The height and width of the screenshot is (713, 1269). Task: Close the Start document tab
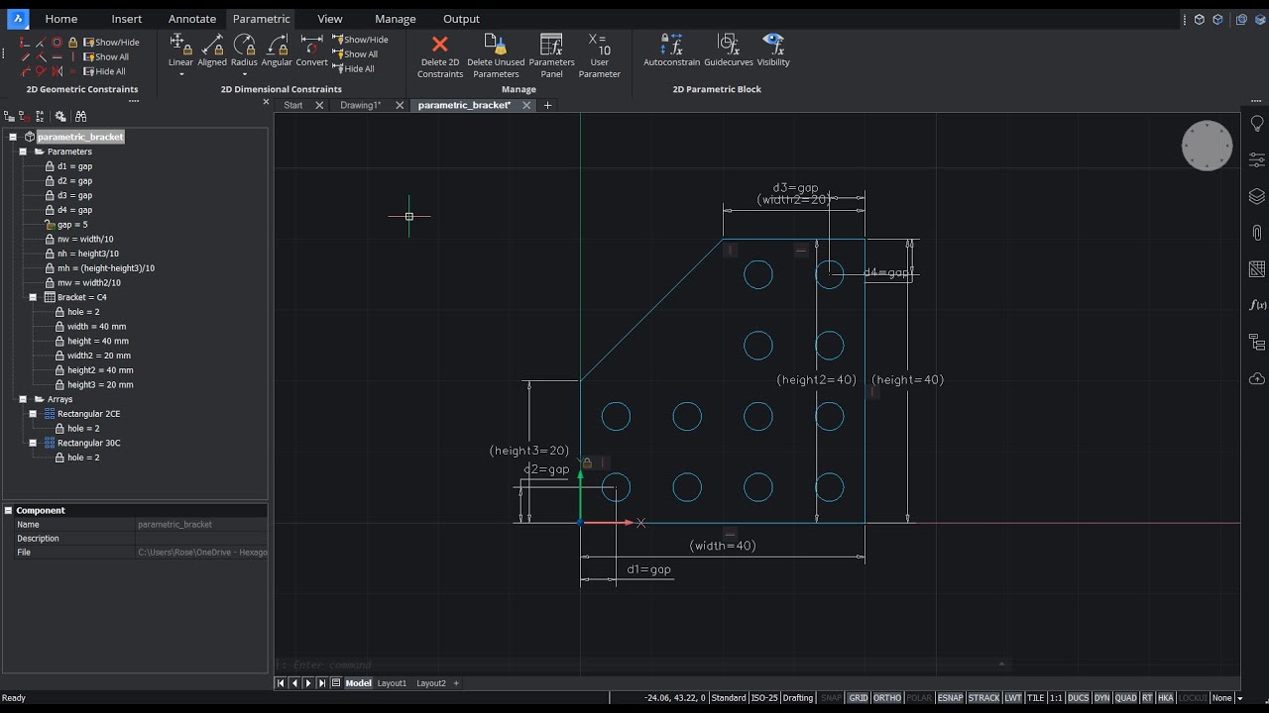(x=319, y=105)
